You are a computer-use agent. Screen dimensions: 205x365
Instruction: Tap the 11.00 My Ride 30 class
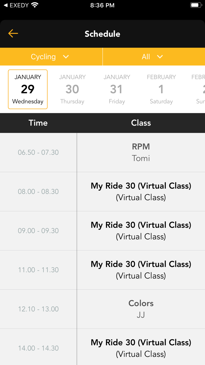coord(141,270)
